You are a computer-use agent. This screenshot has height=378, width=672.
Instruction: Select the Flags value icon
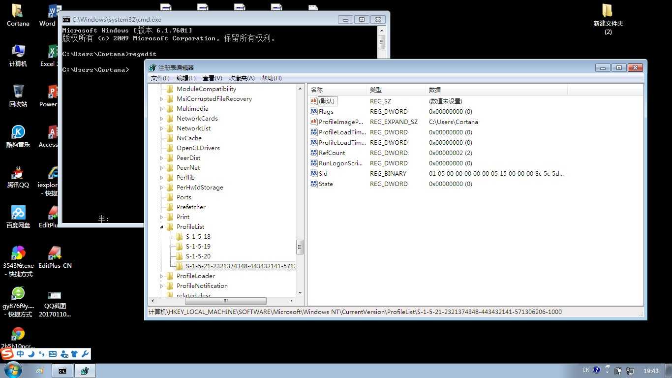coord(314,111)
